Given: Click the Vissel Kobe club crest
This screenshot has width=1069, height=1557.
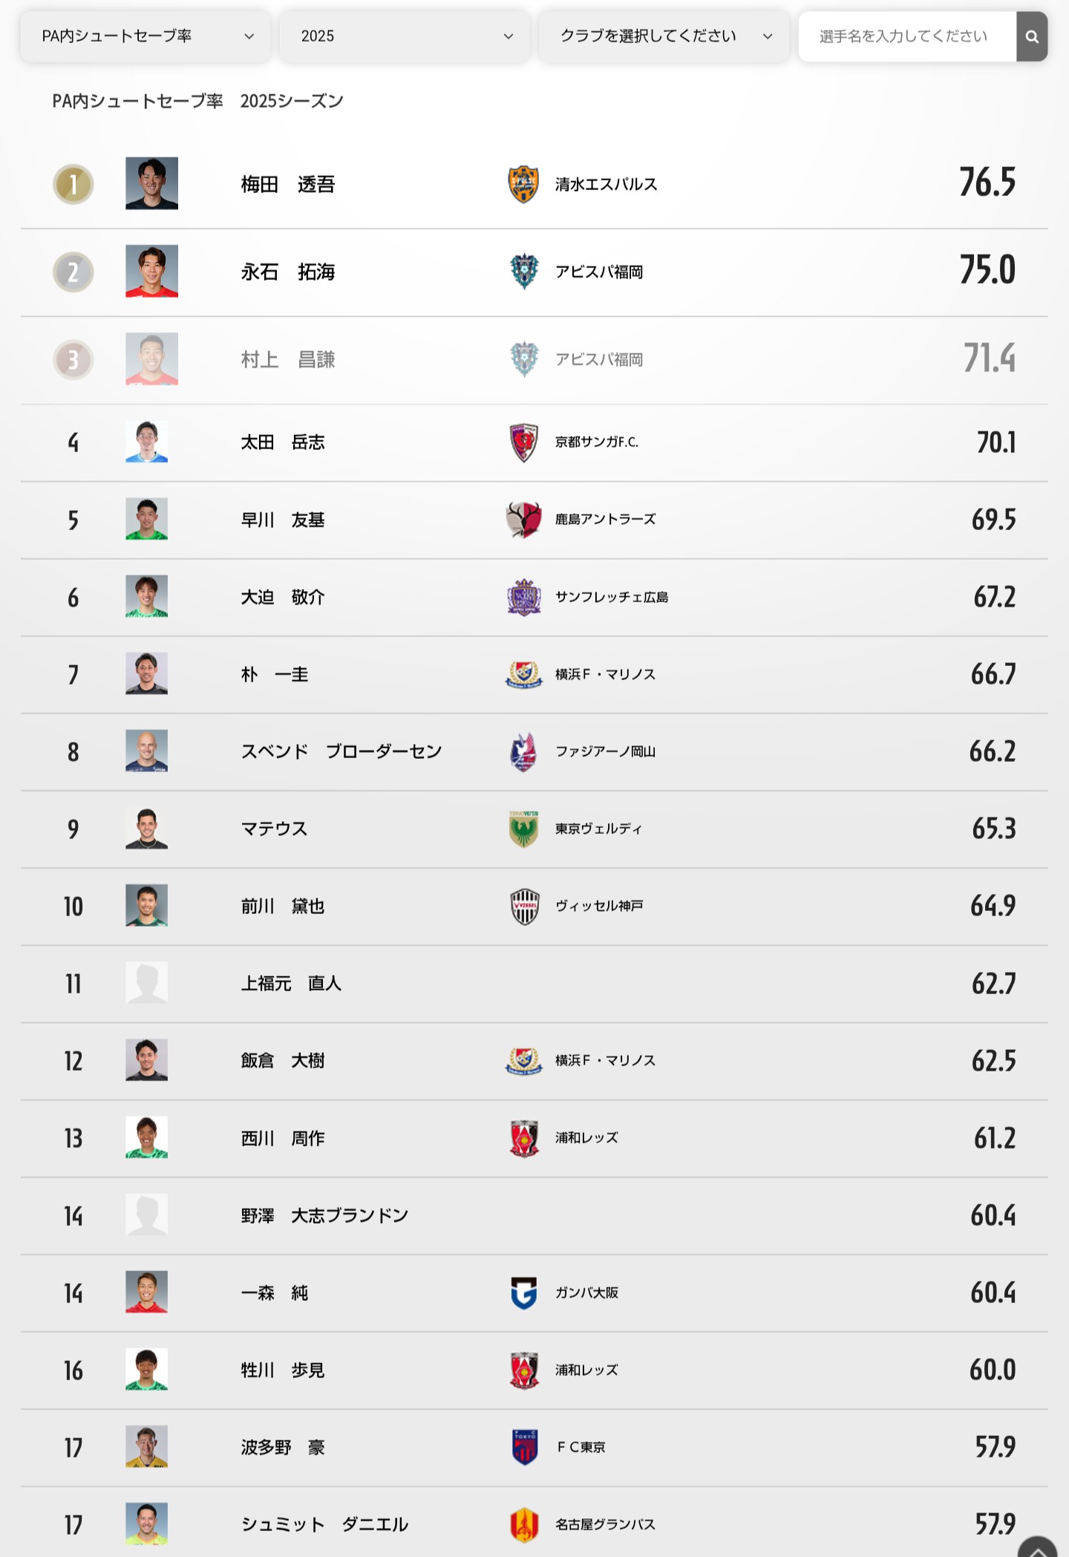Looking at the screenshot, I should [524, 906].
